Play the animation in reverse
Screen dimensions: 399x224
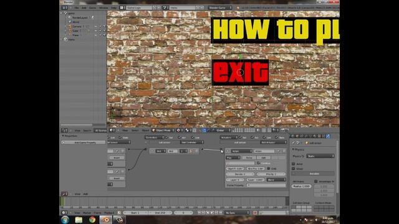tap(208, 213)
